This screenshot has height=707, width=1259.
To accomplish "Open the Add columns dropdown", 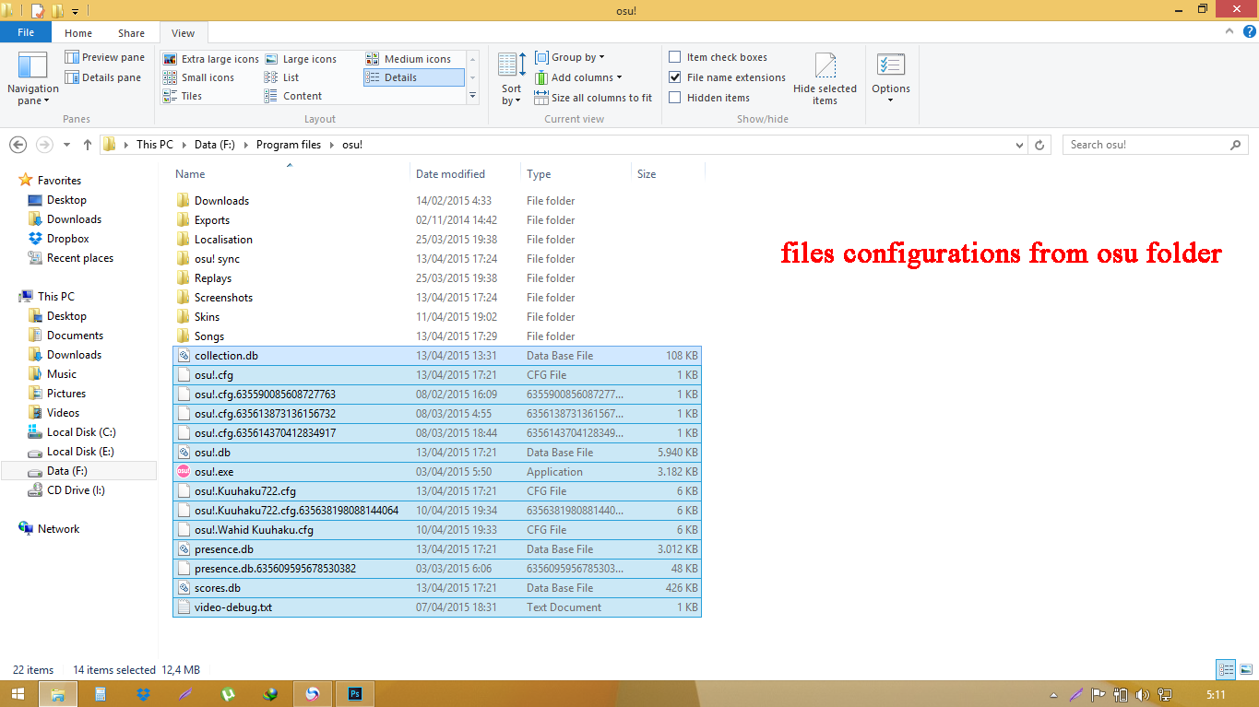I will [x=578, y=77].
